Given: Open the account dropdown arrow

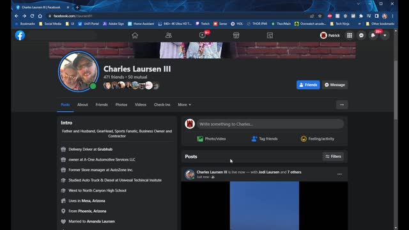Looking at the screenshot, I should [x=385, y=36].
